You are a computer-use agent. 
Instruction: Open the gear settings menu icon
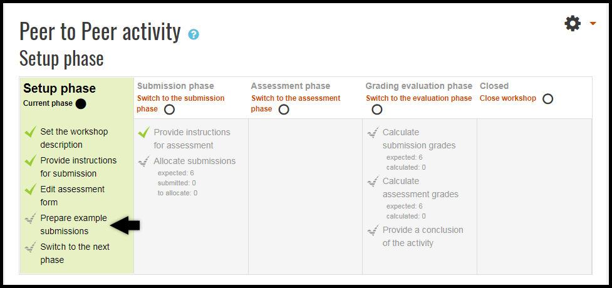(x=573, y=24)
